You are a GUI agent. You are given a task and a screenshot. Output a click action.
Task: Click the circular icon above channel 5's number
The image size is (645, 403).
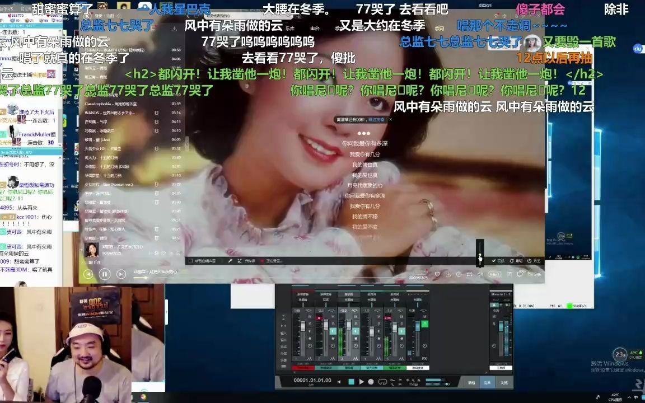402,346
